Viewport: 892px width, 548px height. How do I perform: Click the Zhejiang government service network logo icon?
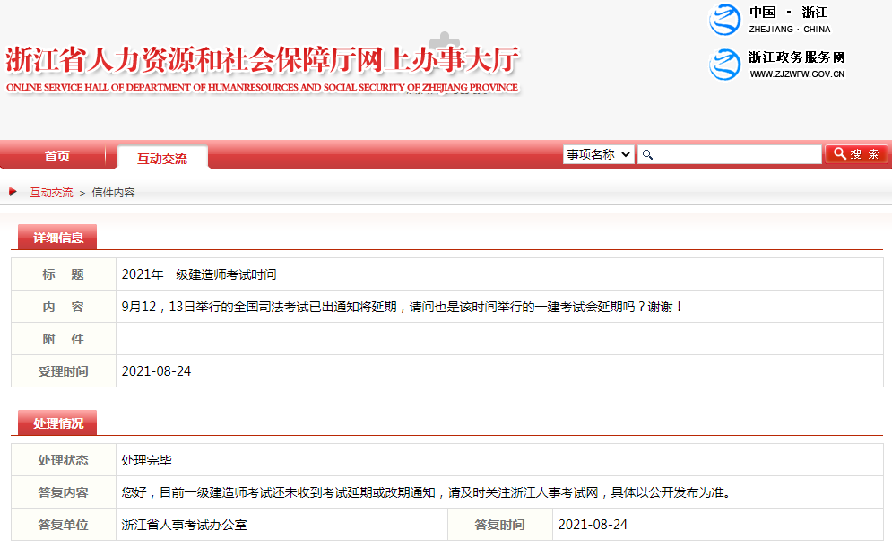(723, 65)
